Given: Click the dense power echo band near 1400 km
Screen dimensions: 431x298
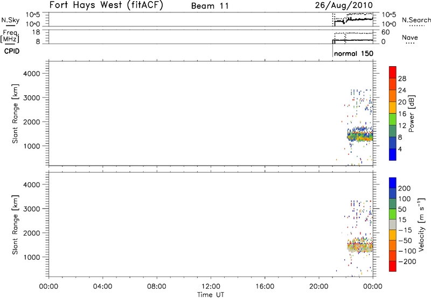Looking at the screenshot, I should 360,135.
